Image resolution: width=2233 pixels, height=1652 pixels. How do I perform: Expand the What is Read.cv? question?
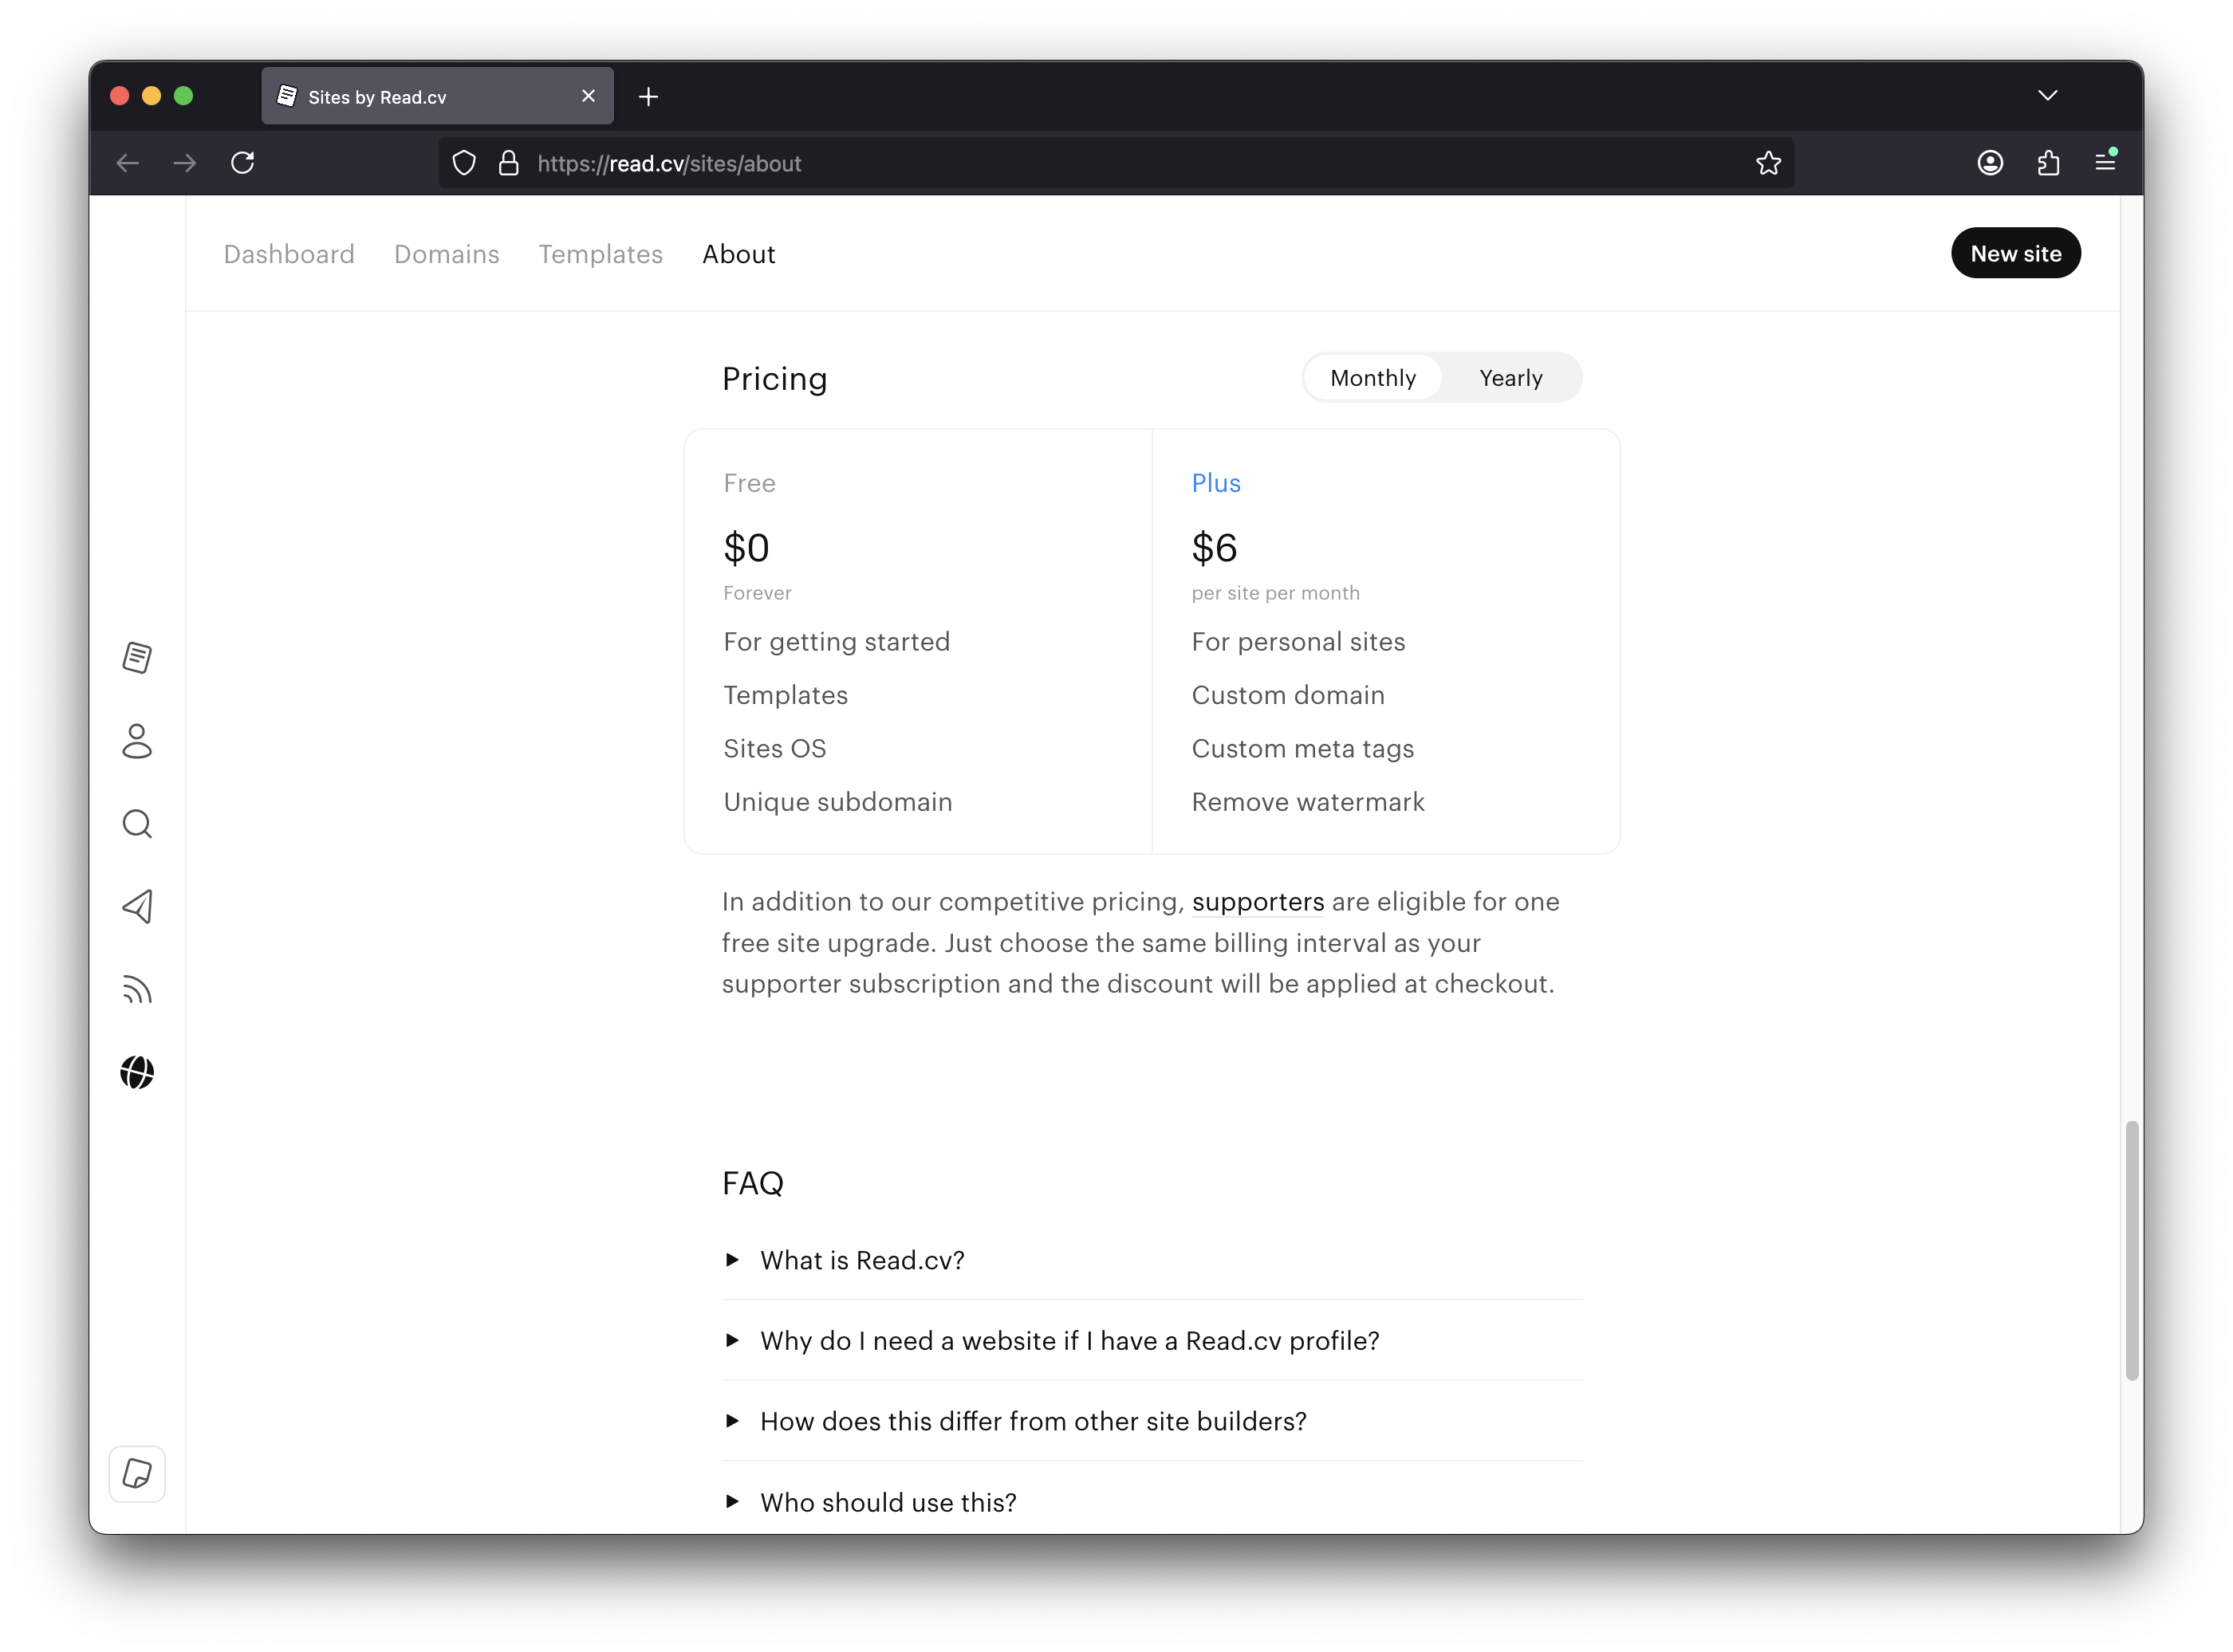pos(1151,1260)
